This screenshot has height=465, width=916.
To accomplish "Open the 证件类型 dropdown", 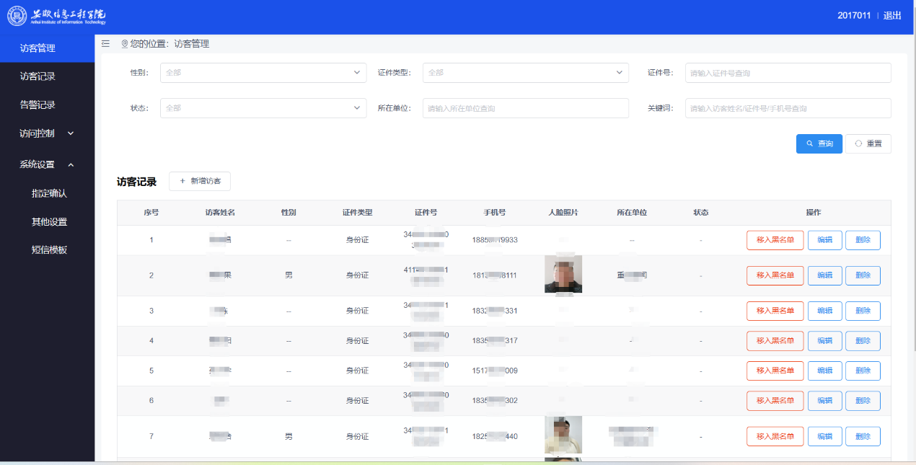I will (x=525, y=73).
